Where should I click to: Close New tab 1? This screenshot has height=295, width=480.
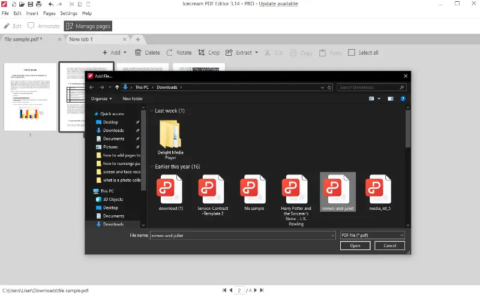125,39
